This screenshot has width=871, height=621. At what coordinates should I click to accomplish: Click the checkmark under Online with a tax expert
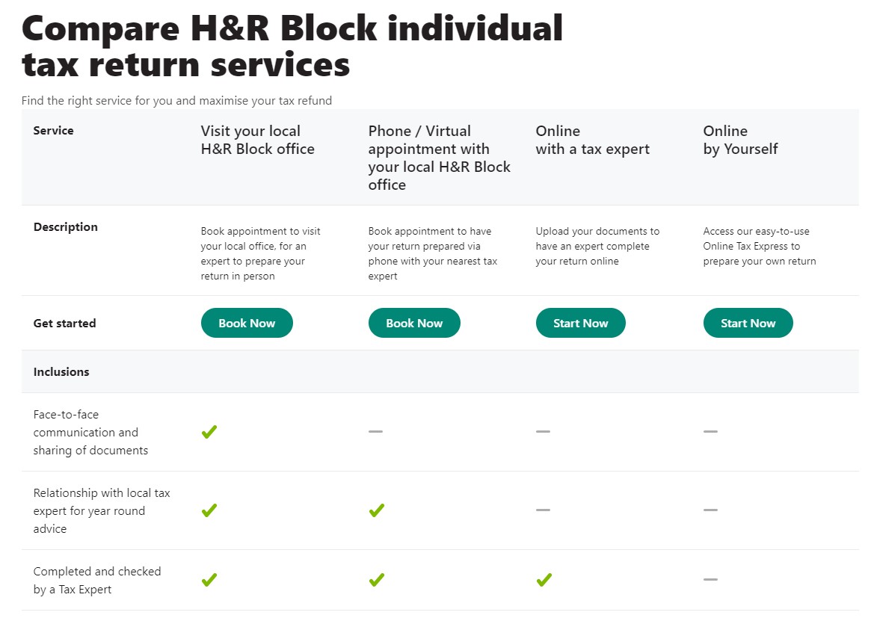544,579
